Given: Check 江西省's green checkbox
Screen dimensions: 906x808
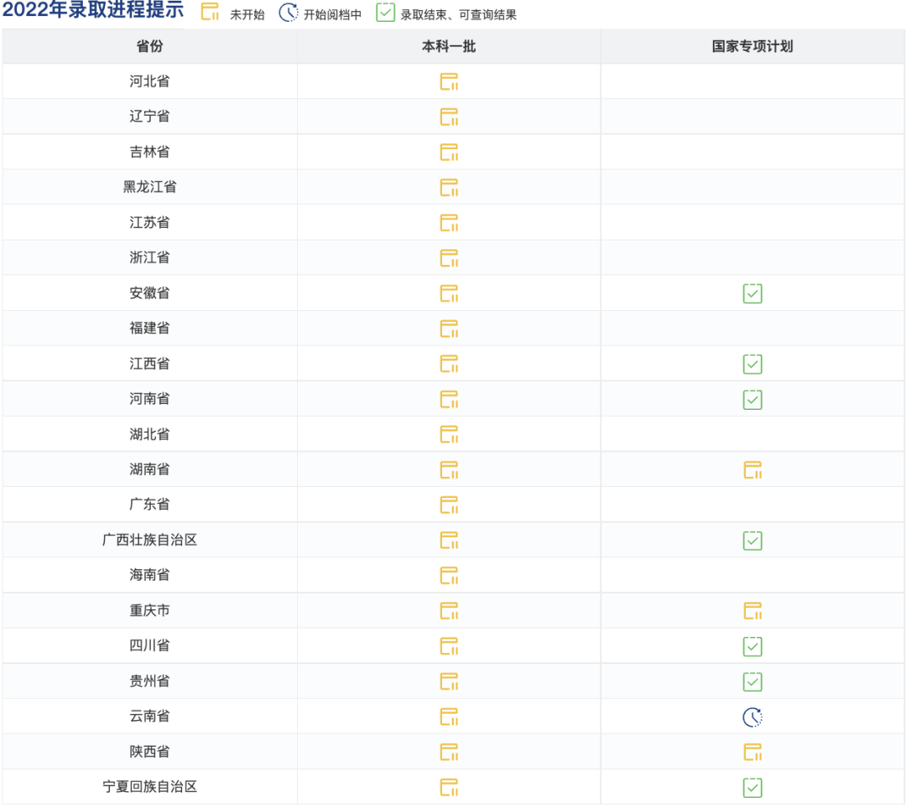Looking at the screenshot, I should coord(752,364).
